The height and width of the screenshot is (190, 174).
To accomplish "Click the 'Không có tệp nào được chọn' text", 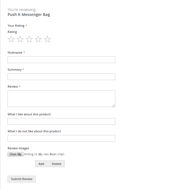I will tap(44, 154).
